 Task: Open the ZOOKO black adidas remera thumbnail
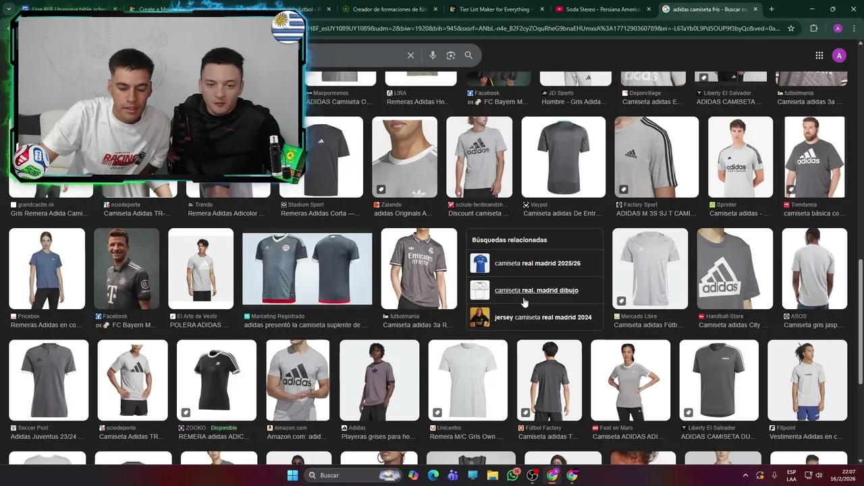tap(217, 380)
